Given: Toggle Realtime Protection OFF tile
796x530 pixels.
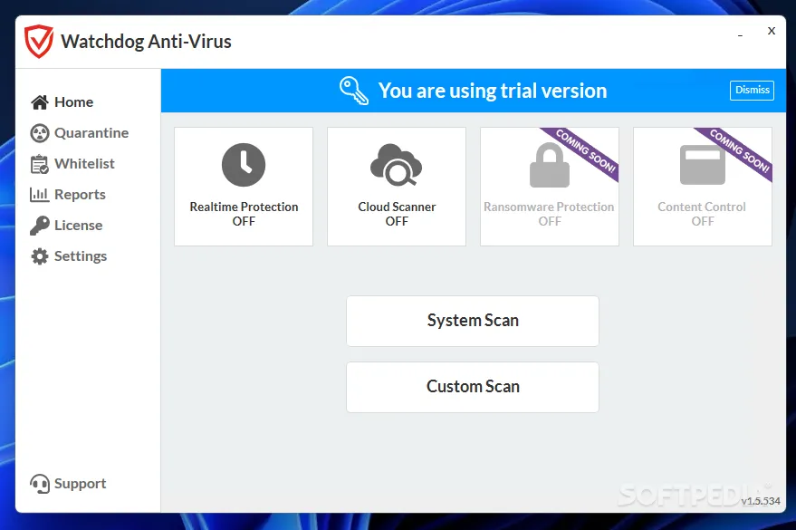Looking at the screenshot, I should pos(244,187).
